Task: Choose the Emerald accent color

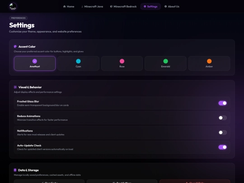Action: click(x=165, y=64)
